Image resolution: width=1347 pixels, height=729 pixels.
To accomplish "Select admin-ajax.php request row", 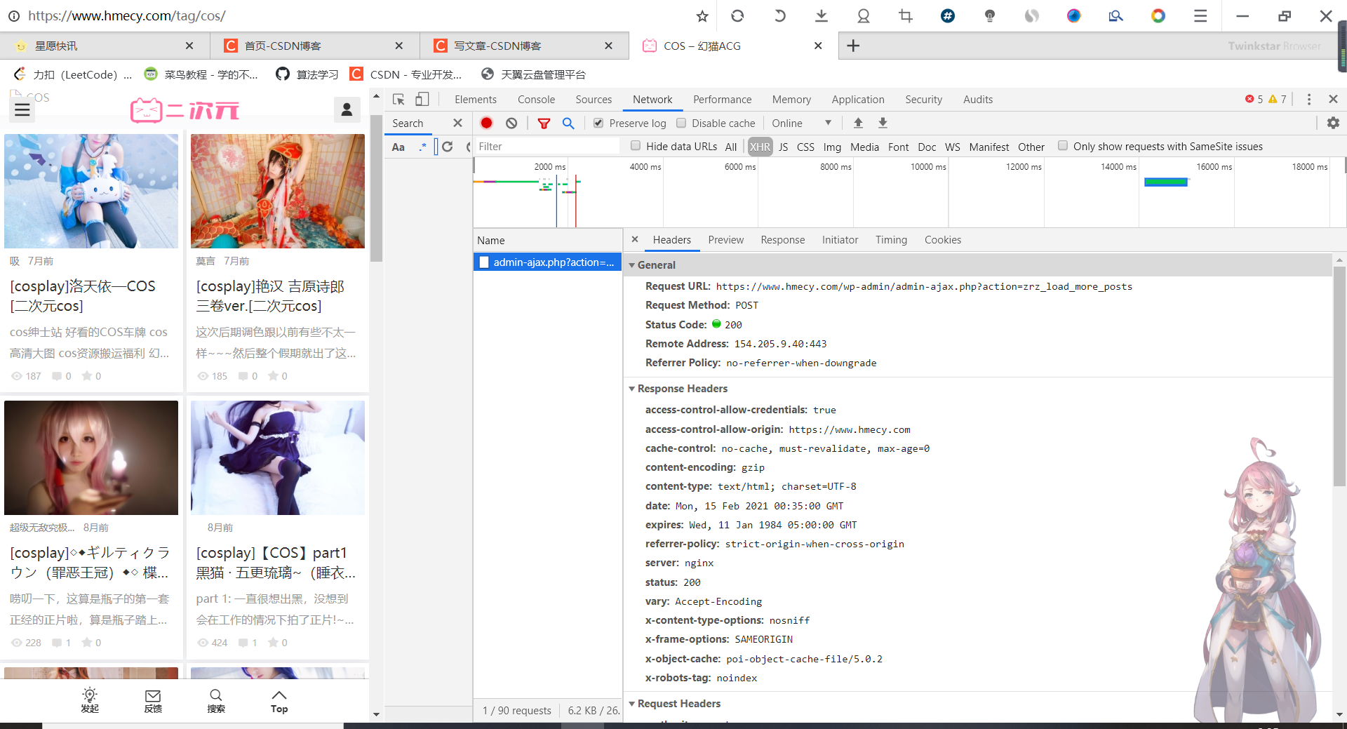I will point(547,262).
